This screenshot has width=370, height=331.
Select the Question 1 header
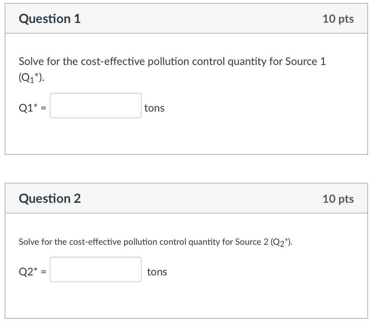tap(50, 19)
